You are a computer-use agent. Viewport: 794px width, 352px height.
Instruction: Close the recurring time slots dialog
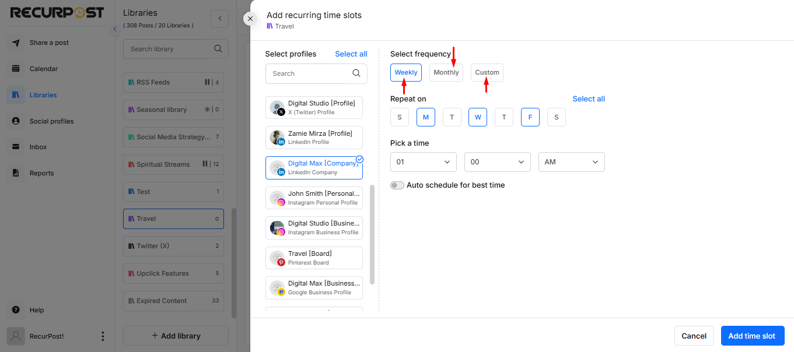tap(250, 19)
